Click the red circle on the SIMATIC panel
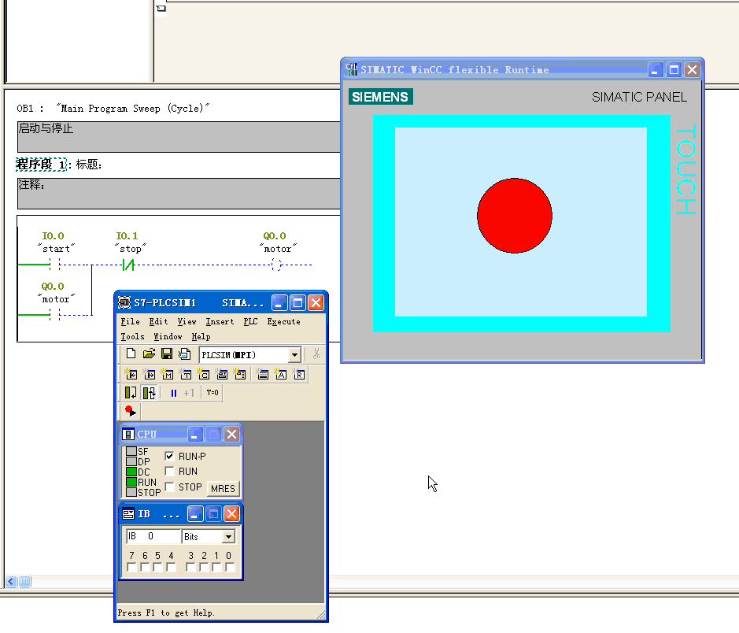The width and height of the screenshot is (739, 633). tap(514, 216)
